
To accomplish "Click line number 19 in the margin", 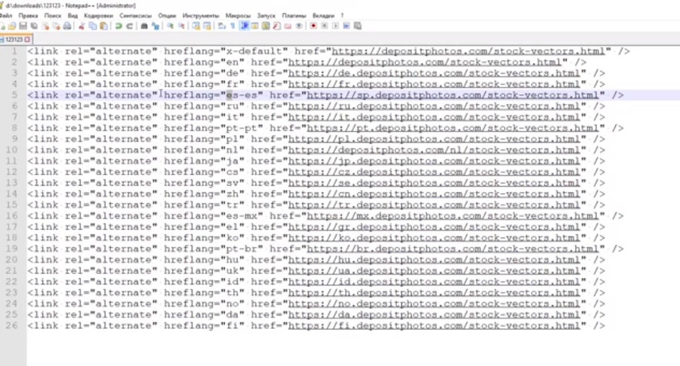I will (11, 249).
